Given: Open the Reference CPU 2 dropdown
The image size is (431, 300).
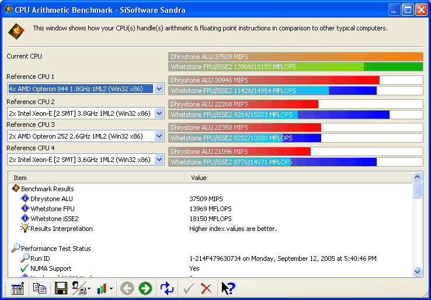Looking at the screenshot, I should (159, 113).
